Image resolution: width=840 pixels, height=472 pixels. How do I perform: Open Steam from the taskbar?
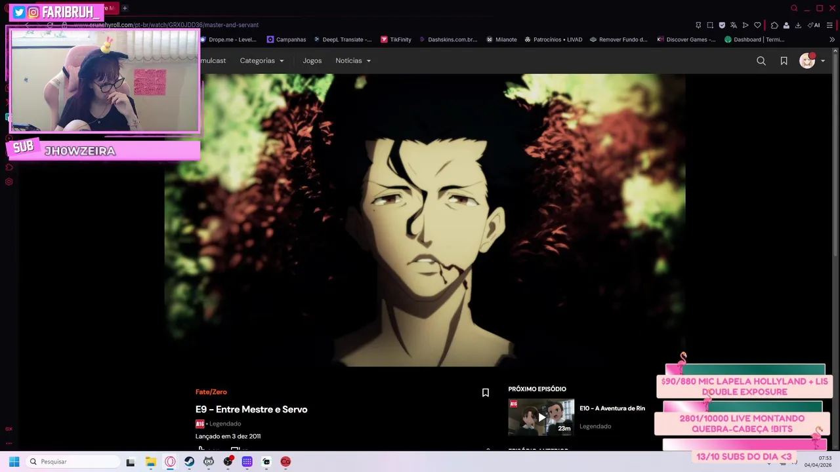pos(189,462)
